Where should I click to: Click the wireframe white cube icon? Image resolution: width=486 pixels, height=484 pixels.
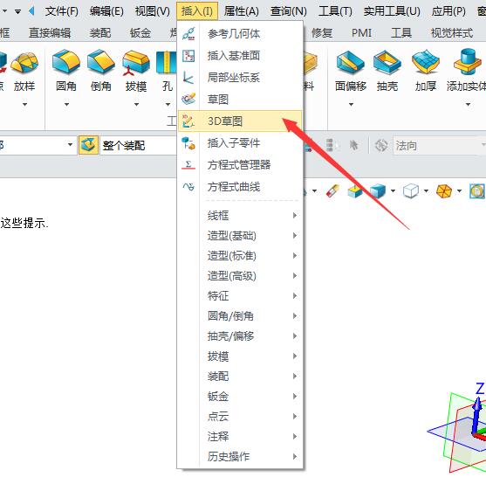pyautogui.click(x=411, y=190)
